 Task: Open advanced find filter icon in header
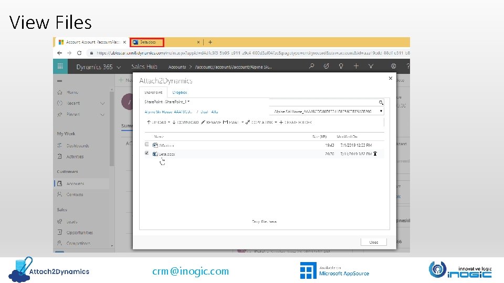click(x=371, y=66)
